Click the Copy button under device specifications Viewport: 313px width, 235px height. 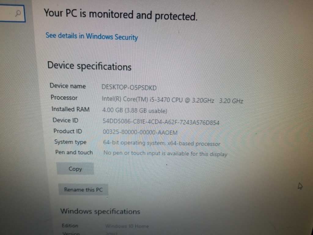coord(75,169)
